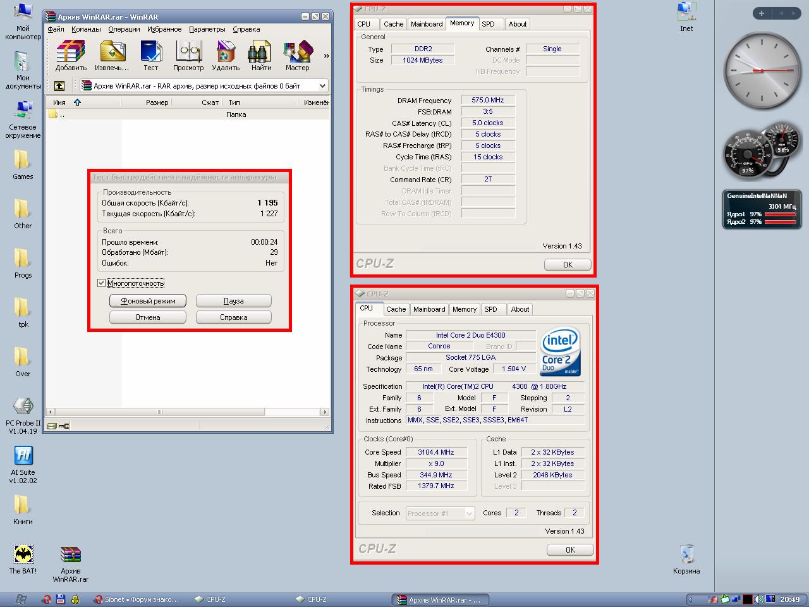809x607 pixels.
Task: Switch to Cache tab in the upper CPU-Z window
Action: click(393, 24)
